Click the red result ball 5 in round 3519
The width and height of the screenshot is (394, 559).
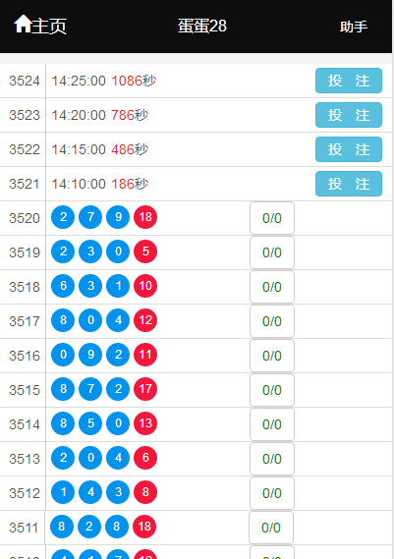[145, 252]
